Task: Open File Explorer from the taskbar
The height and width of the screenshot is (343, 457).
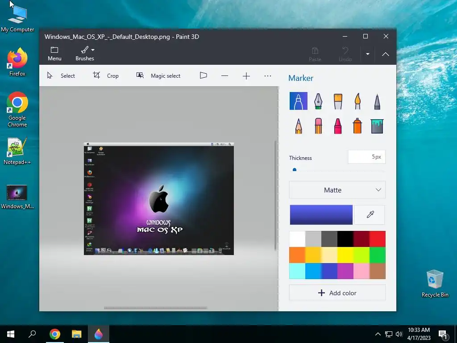Action: 77,334
